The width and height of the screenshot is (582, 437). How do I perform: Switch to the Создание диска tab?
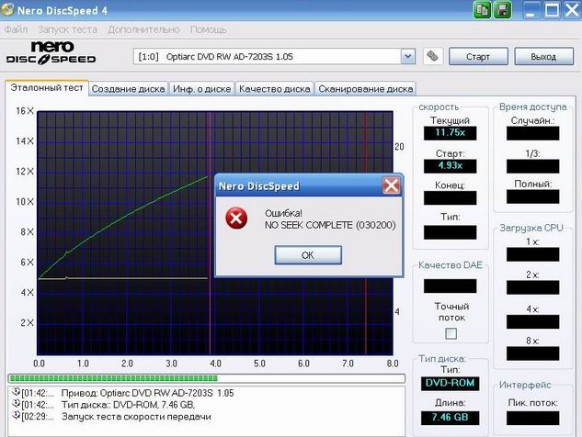pos(128,89)
